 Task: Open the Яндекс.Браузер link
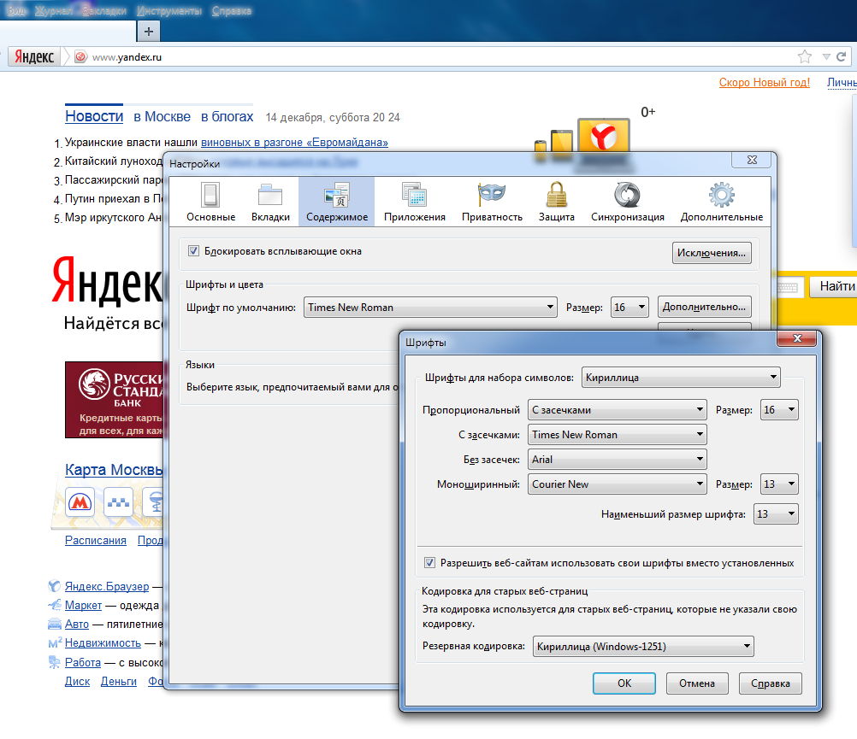[x=107, y=586]
